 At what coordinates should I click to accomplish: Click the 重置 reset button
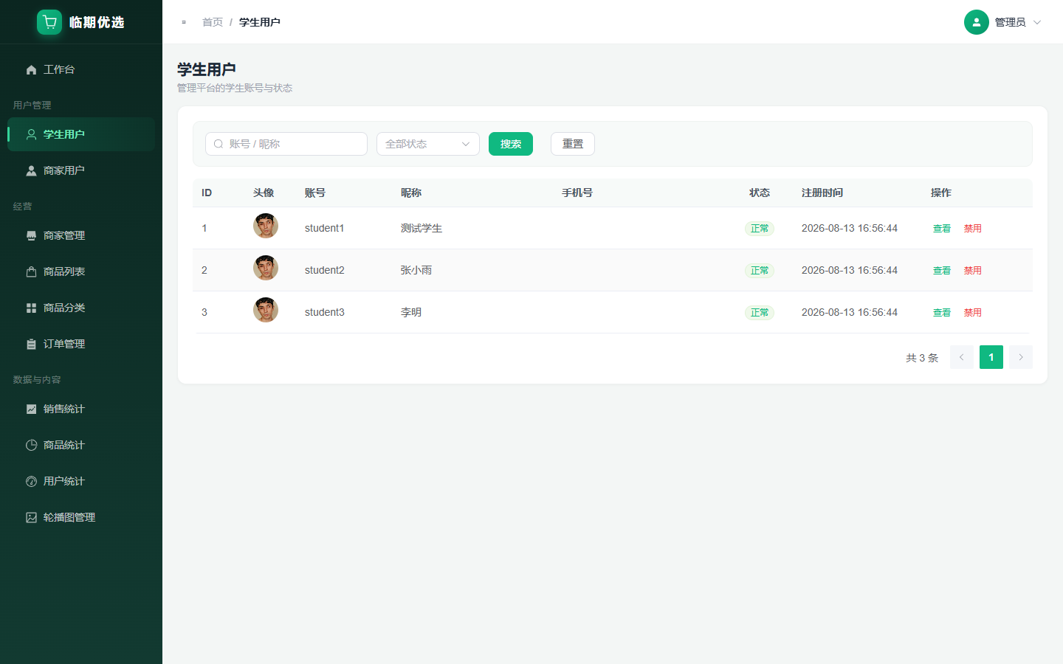573,144
